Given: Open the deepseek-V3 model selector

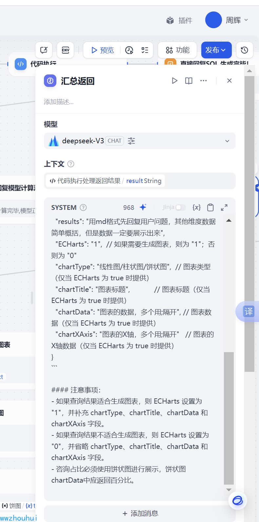Looking at the screenshot, I should [140, 141].
